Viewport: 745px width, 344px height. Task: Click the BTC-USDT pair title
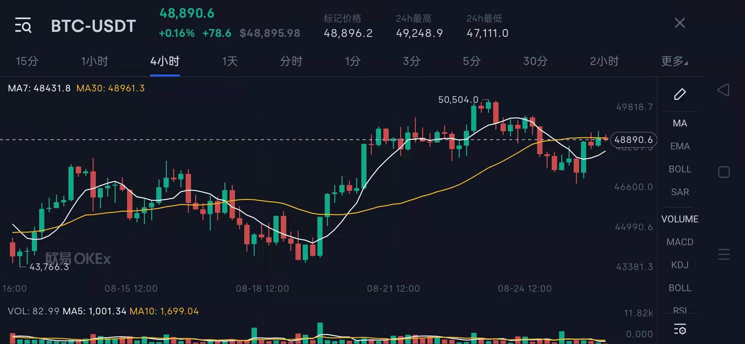(93, 26)
